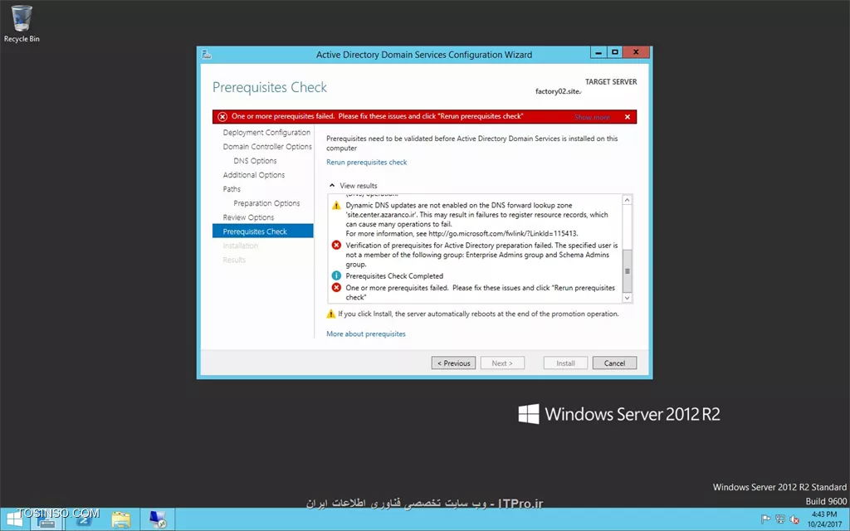This screenshot has height=531, width=850.
Task: Maximize the configuration wizard window
Action: [615, 52]
